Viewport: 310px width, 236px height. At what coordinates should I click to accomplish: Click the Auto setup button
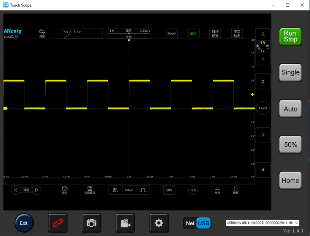pos(290,109)
